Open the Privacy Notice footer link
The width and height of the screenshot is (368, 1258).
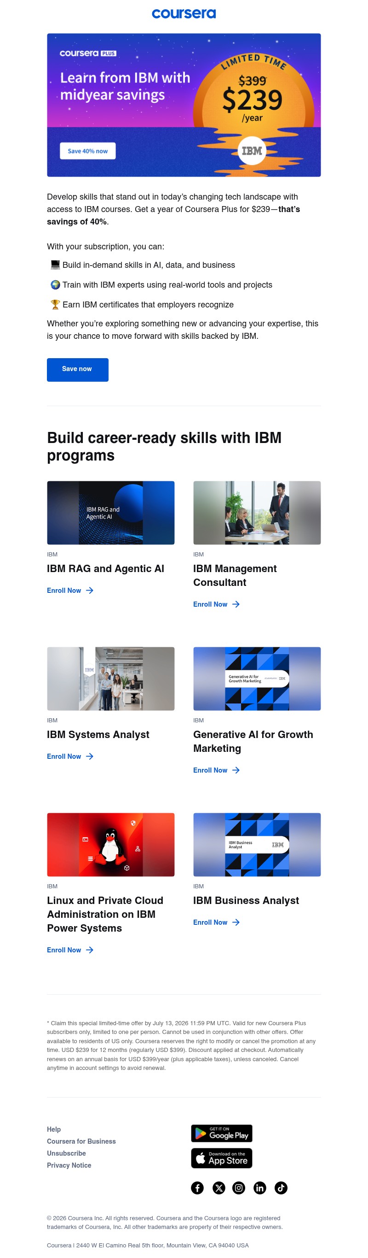coord(69,1165)
